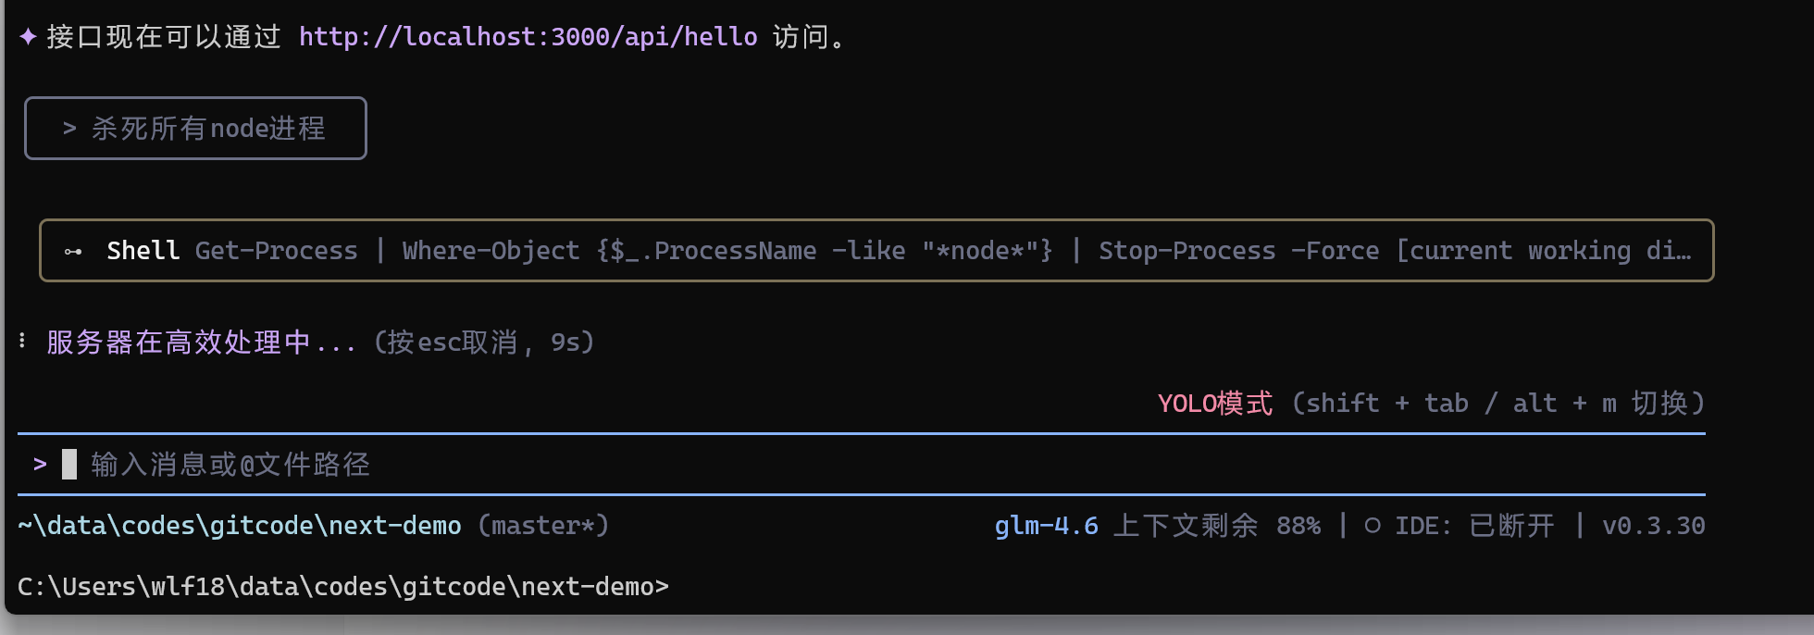Toggle the YOLO模式 indicator
Screen dimensions: 1814x635
tap(1214, 404)
